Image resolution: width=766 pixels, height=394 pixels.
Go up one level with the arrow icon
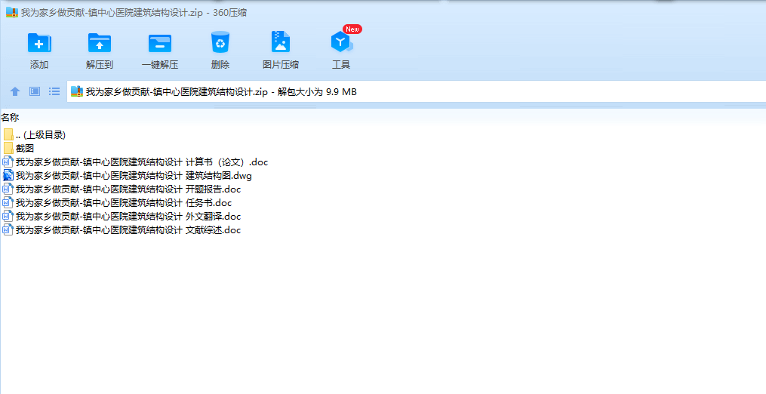point(15,91)
